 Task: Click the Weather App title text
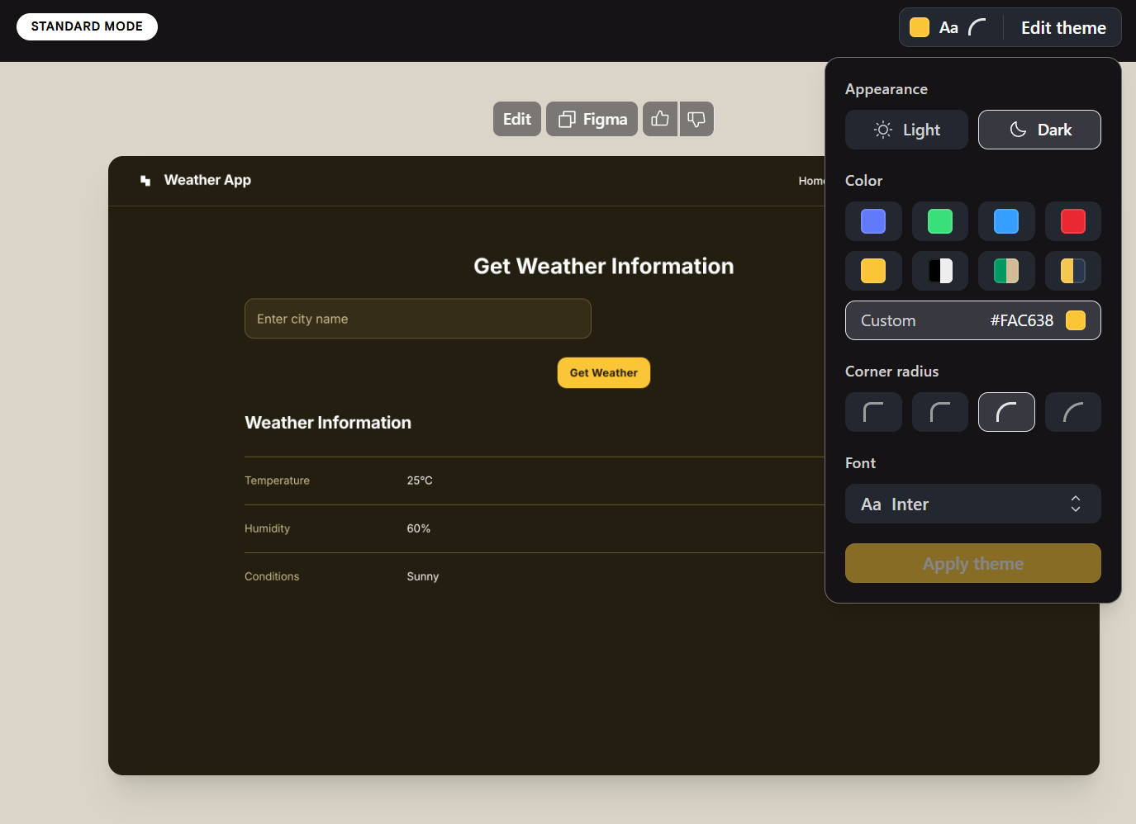coord(207,180)
